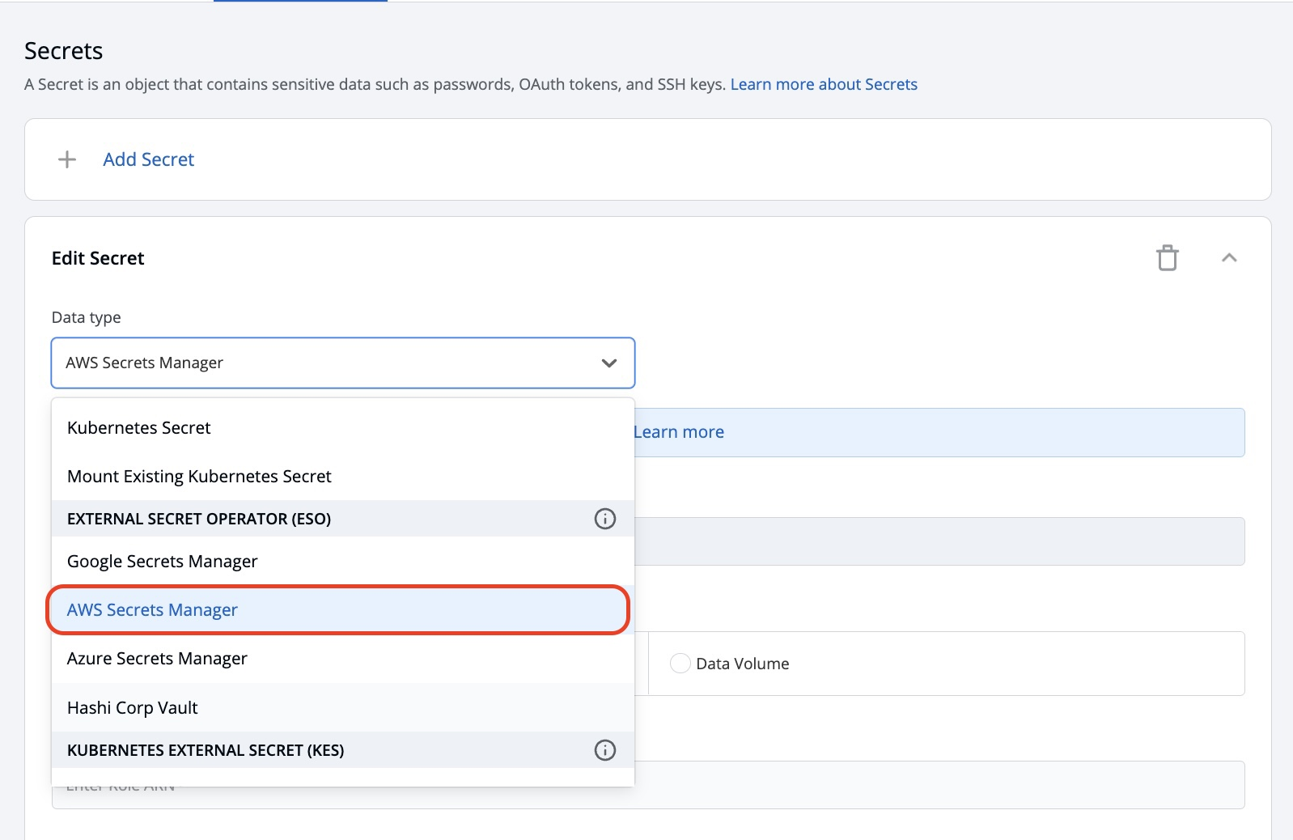Show info for External Secret Operator (ESO)
This screenshot has width=1293, height=840.
[x=605, y=519]
